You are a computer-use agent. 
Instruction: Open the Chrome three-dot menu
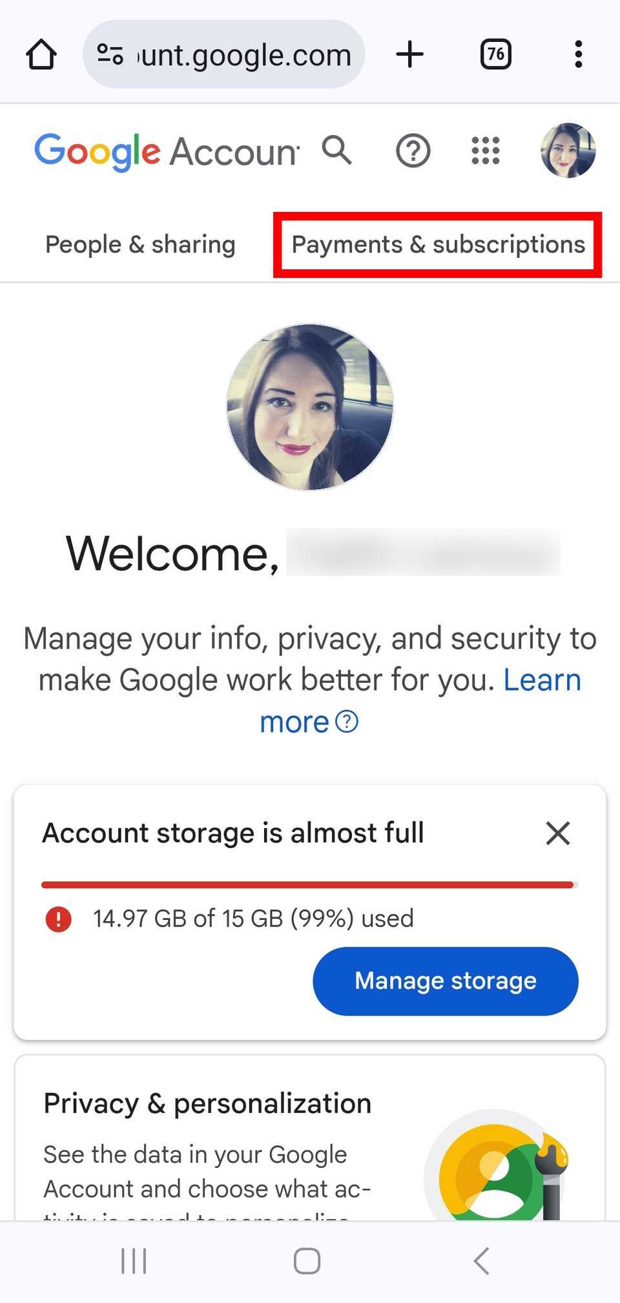[x=578, y=54]
